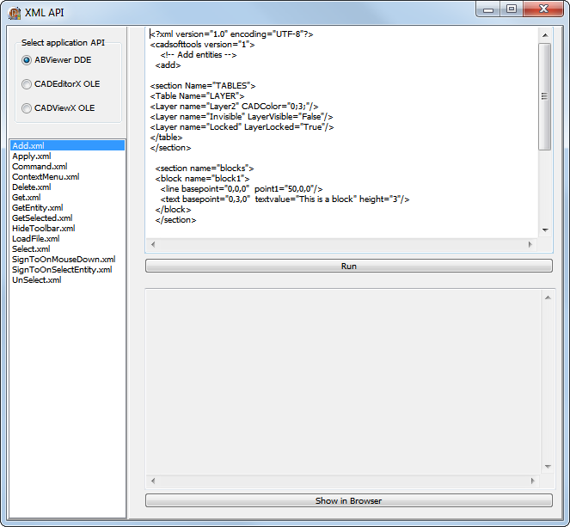
Task: Select UnSelect.xml in the list
Action: tap(67, 280)
